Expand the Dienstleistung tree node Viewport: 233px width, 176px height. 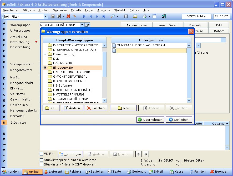(x=45, y=54)
